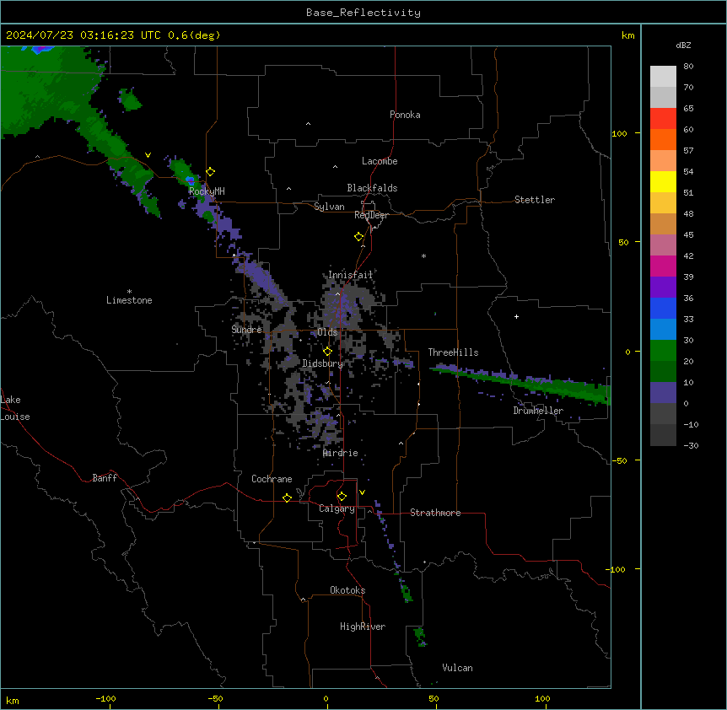Screen dimensions: 727x710
Task: Click the white plus marker north of Drumheller
Action: [516, 316]
